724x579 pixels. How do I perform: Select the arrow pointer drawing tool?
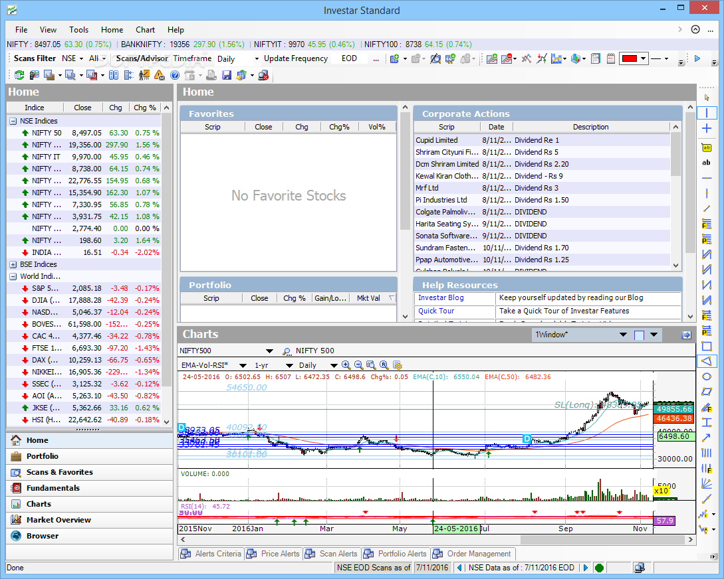pyautogui.click(x=707, y=98)
